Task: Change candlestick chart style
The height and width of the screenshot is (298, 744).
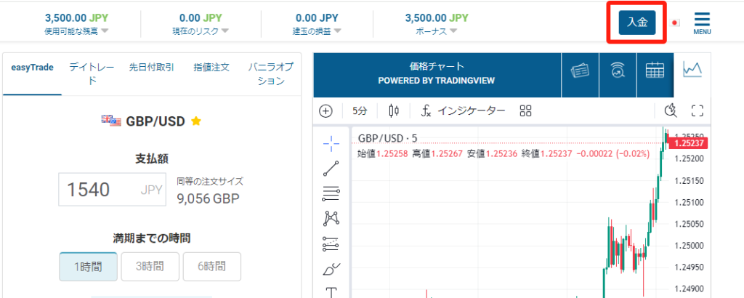Action: [x=394, y=111]
